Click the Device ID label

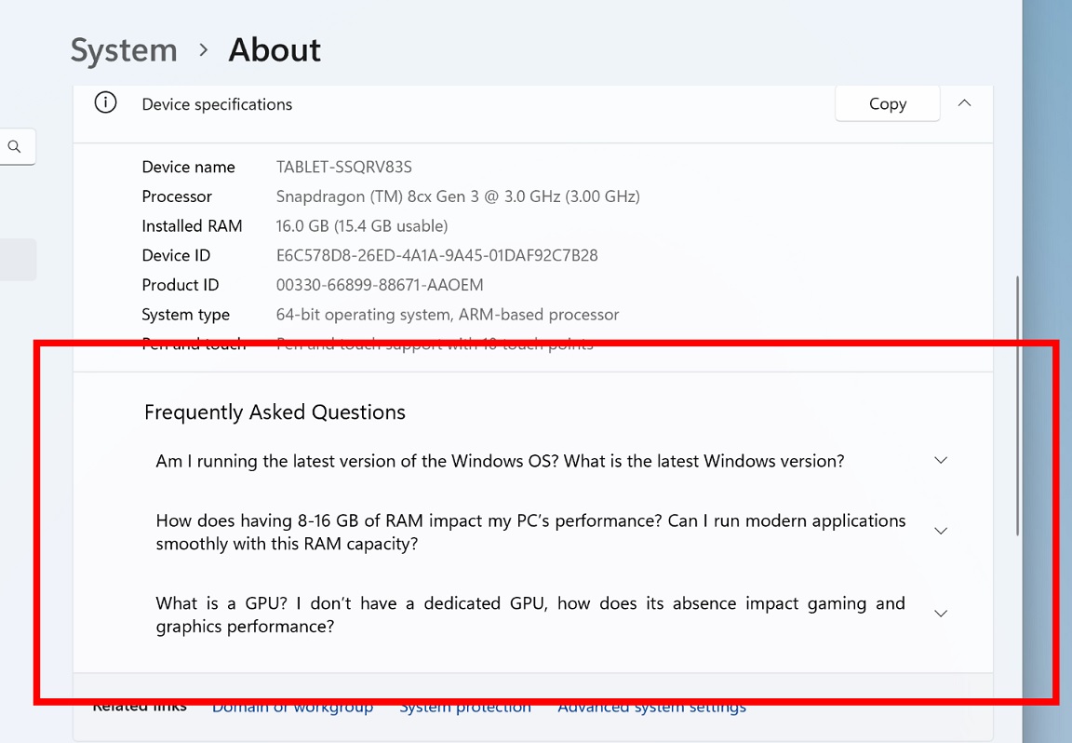pos(176,255)
